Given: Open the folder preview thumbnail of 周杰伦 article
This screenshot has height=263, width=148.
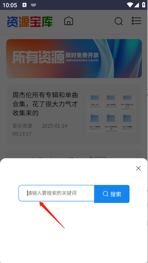Looking at the screenshot, I should (111, 114).
